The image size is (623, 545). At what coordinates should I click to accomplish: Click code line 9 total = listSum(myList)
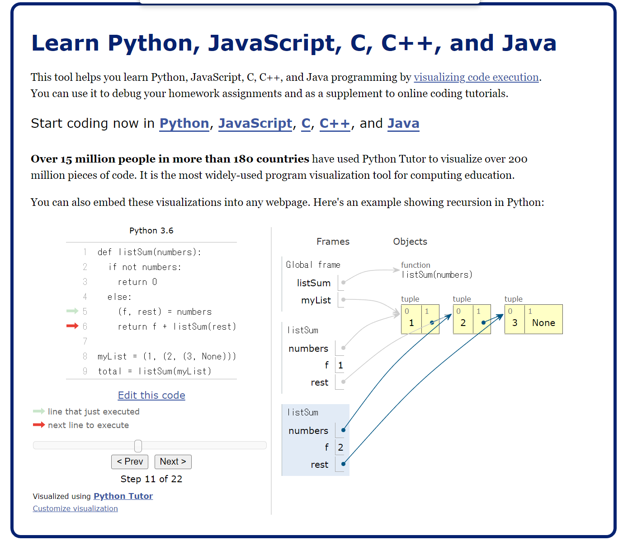[x=155, y=371]
